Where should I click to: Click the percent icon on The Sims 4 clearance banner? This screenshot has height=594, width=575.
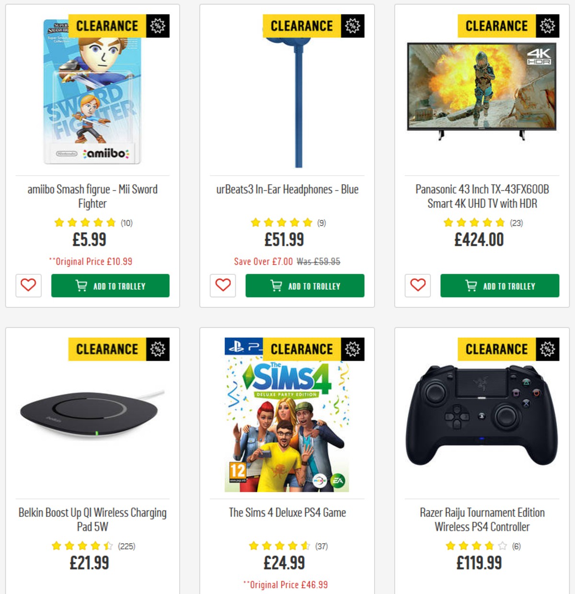[353, 349]
